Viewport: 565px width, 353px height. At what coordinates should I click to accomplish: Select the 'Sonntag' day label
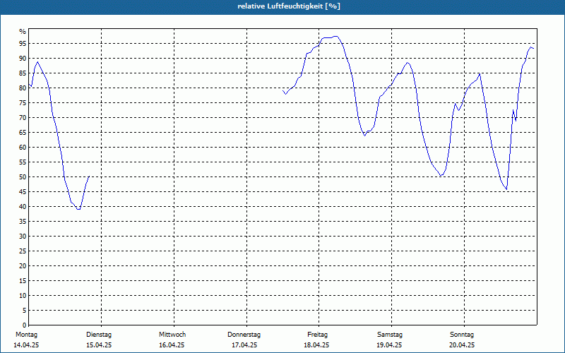click(x=462, y=335)
